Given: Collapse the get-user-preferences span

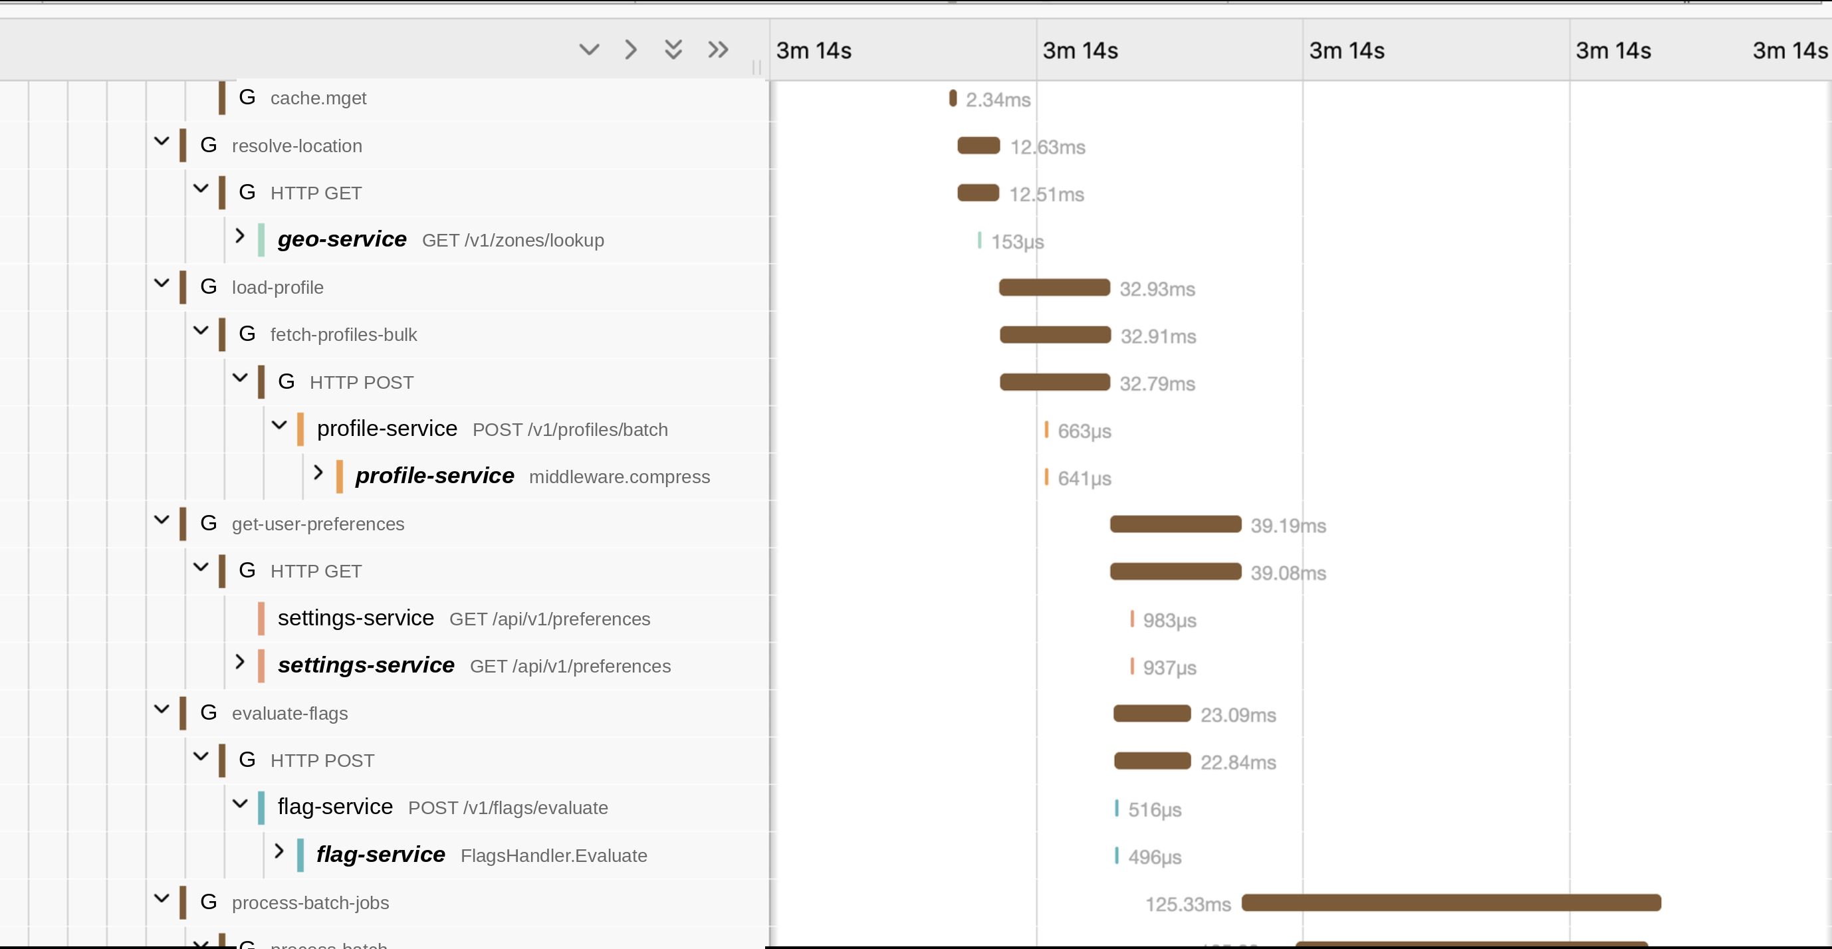Looking at the screenshot, I should coord(162,520).
